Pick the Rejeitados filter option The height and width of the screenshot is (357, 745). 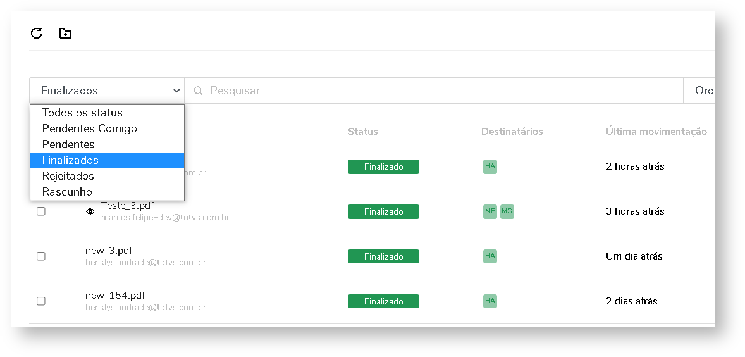(x=68, y=176)
